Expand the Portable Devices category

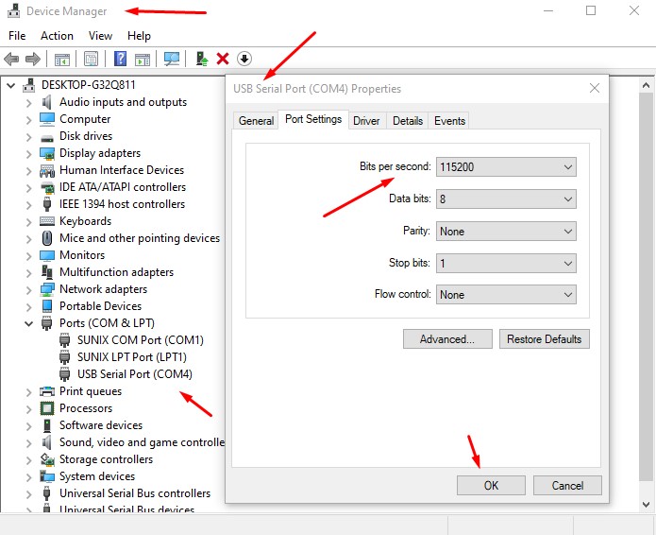(29, 307)
